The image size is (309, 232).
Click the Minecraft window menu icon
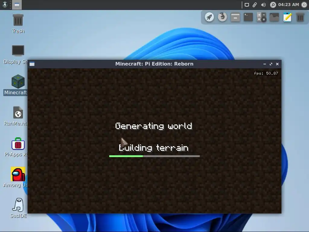click(32, 64)
